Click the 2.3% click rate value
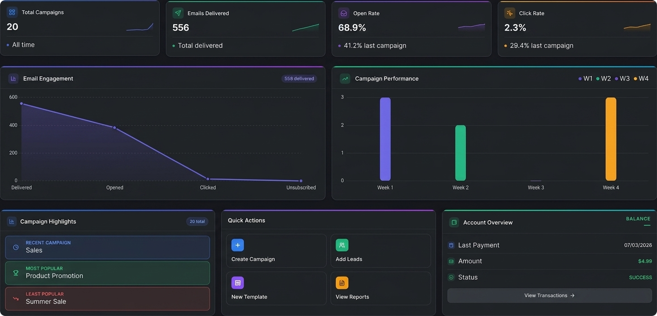657x316 pixels. coord(515,28)
